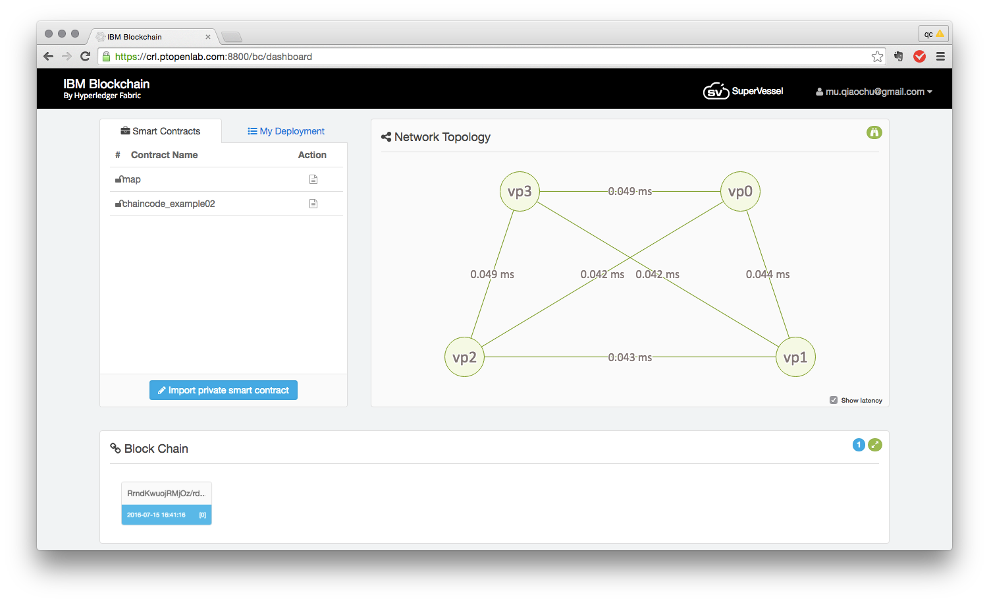Screen dimensions: 989x603
Task: Click the Evernote extension icon
Action: [x=899, y=57]
